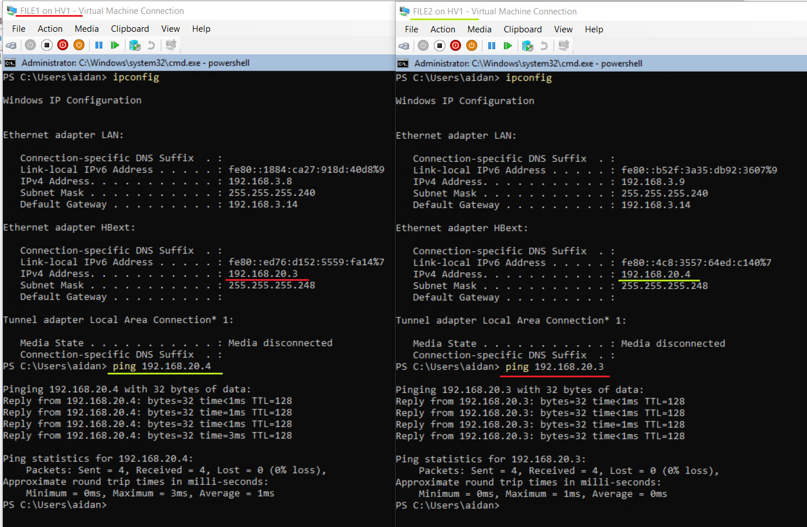This screenshot has height=527, width=807.
Task: Click FILE1 console Administrator cmd.exe title text
Action: click(x=135, y=63)
